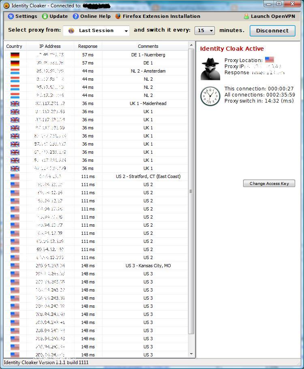The width and height of the screenshot is (304, 369).
Task: Click the Proxy Location US flag
Action: pyautogui.click(x=270, y=60)
